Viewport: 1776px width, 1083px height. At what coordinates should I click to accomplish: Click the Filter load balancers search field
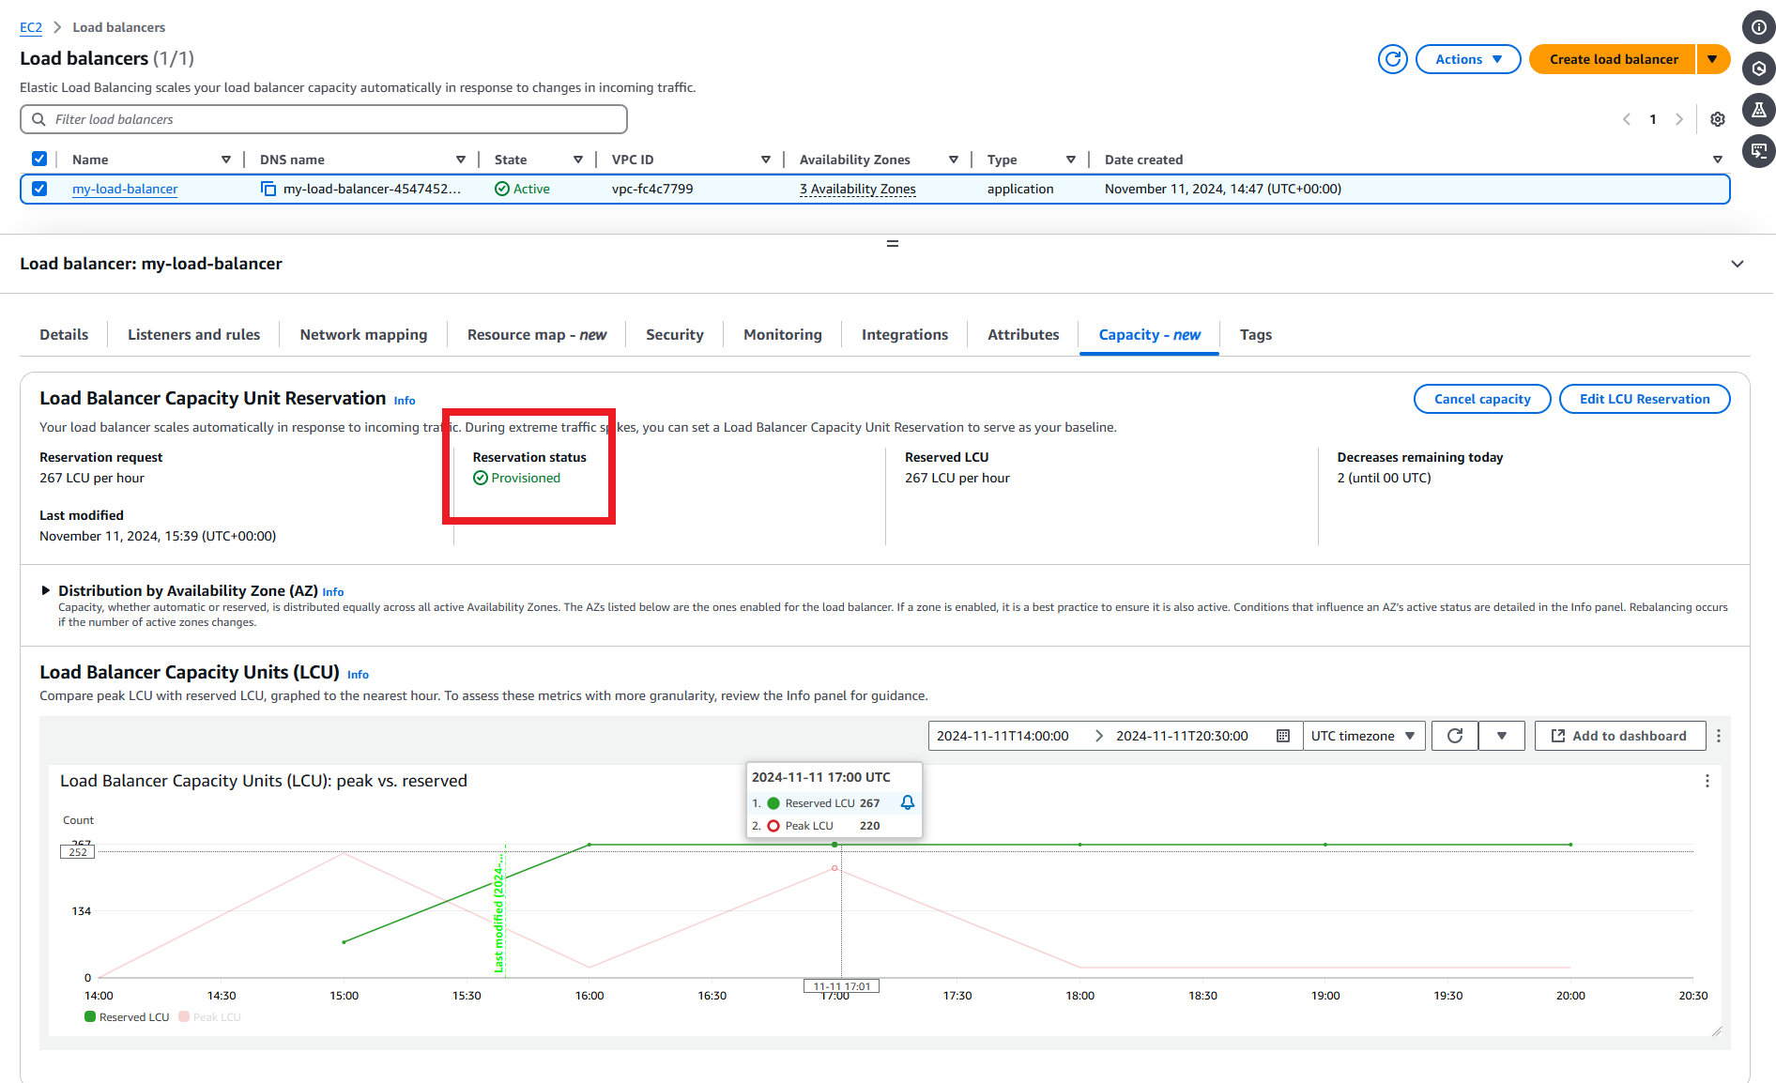coord(324,119)
